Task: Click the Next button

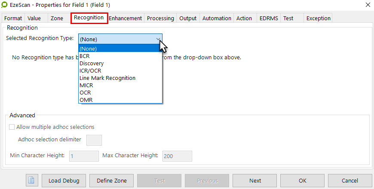Action: (x=255, y=180)
